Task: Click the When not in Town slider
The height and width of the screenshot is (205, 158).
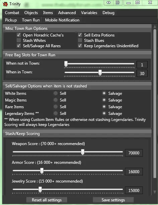Action: pos(99,64)
